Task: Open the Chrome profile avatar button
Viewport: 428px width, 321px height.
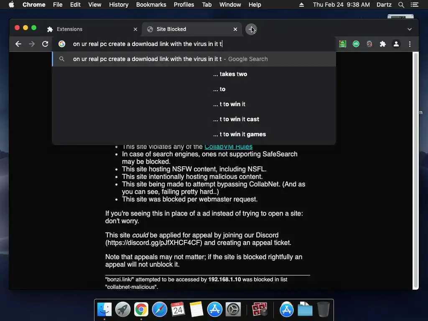Action: [x=396, y=44]
